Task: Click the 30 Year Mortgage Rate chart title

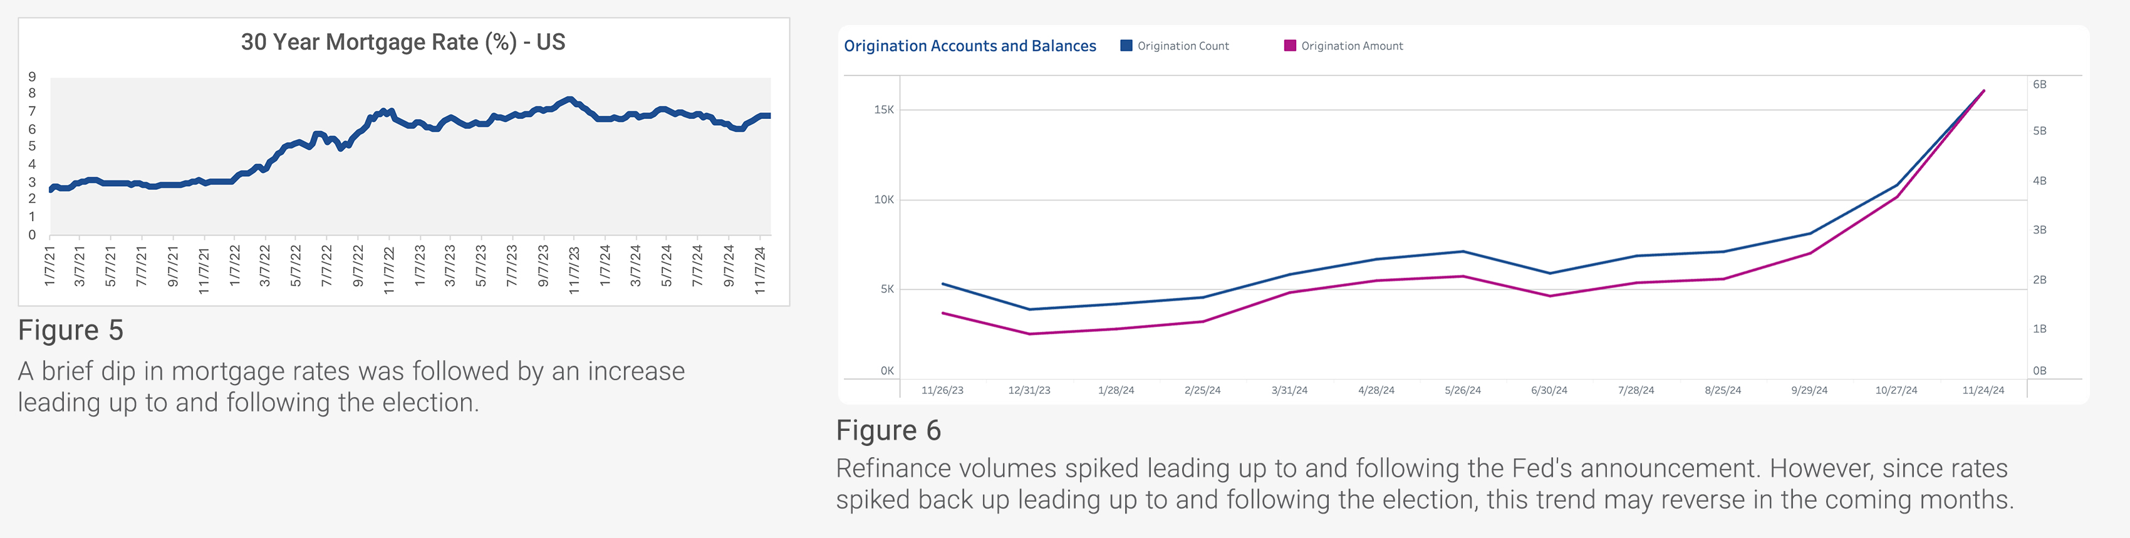Action: point(403,42)
